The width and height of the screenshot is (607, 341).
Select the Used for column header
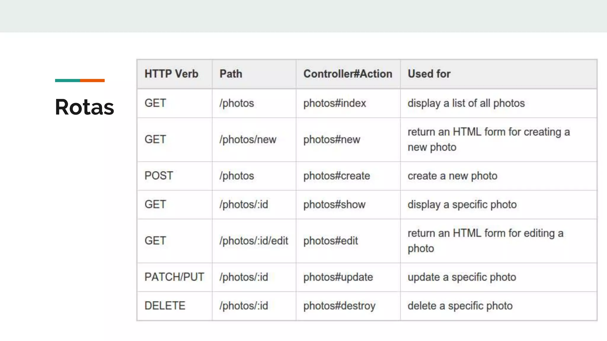429,74
